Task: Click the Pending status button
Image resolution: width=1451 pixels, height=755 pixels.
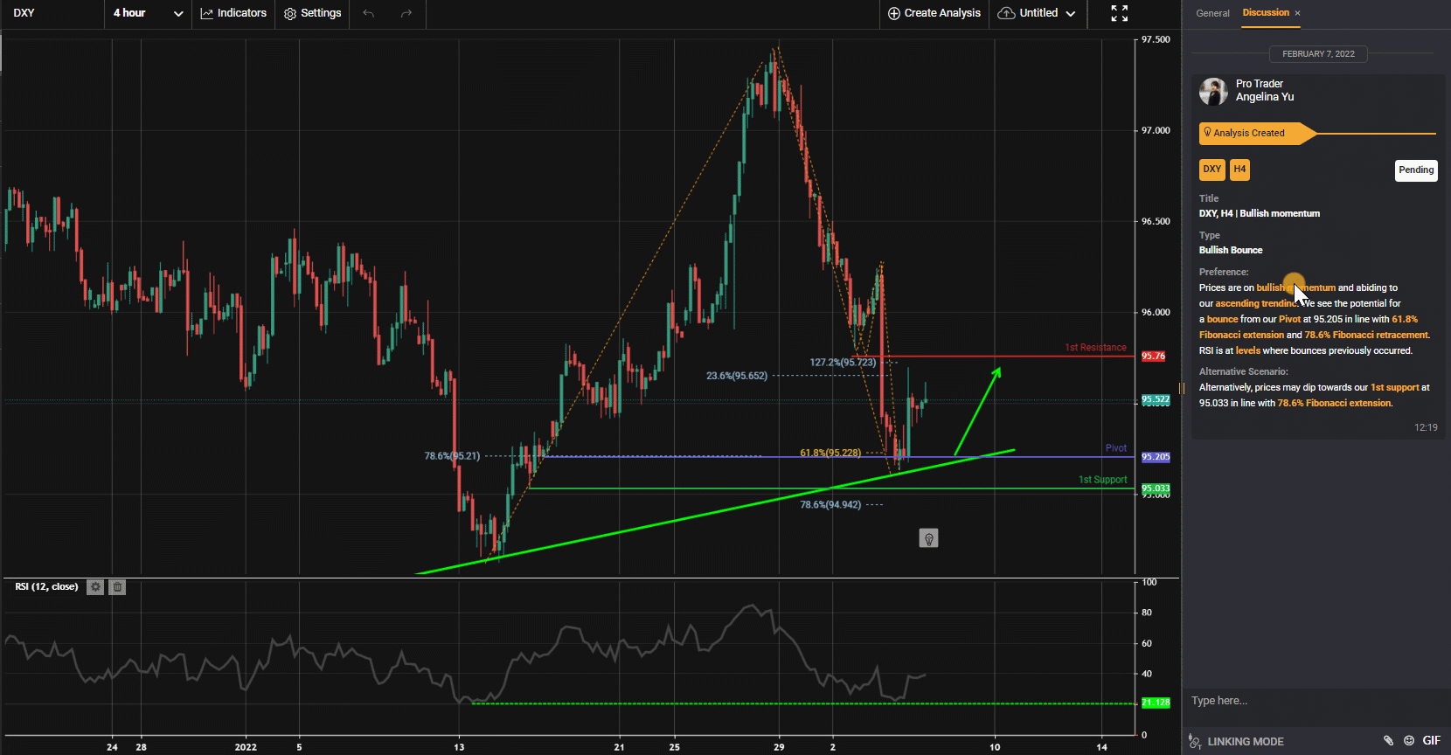Action: click(1416, 170)
